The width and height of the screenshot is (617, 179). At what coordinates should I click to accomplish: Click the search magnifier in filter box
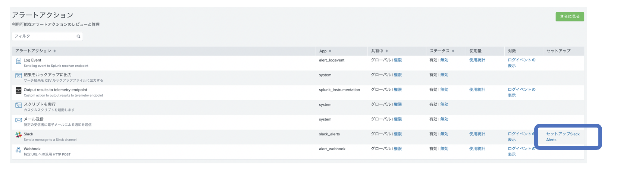(78, 36)
